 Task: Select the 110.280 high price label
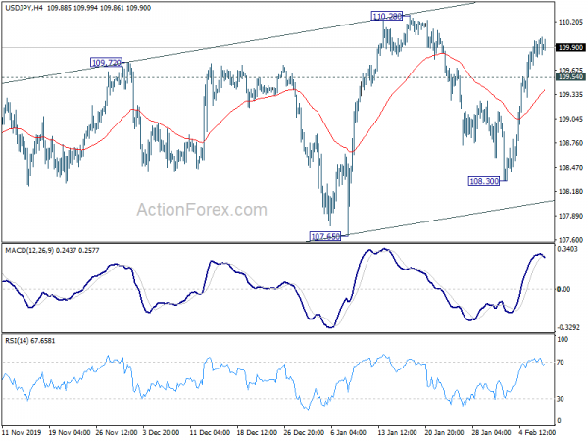pyautogui.click(x=387, y=16)
